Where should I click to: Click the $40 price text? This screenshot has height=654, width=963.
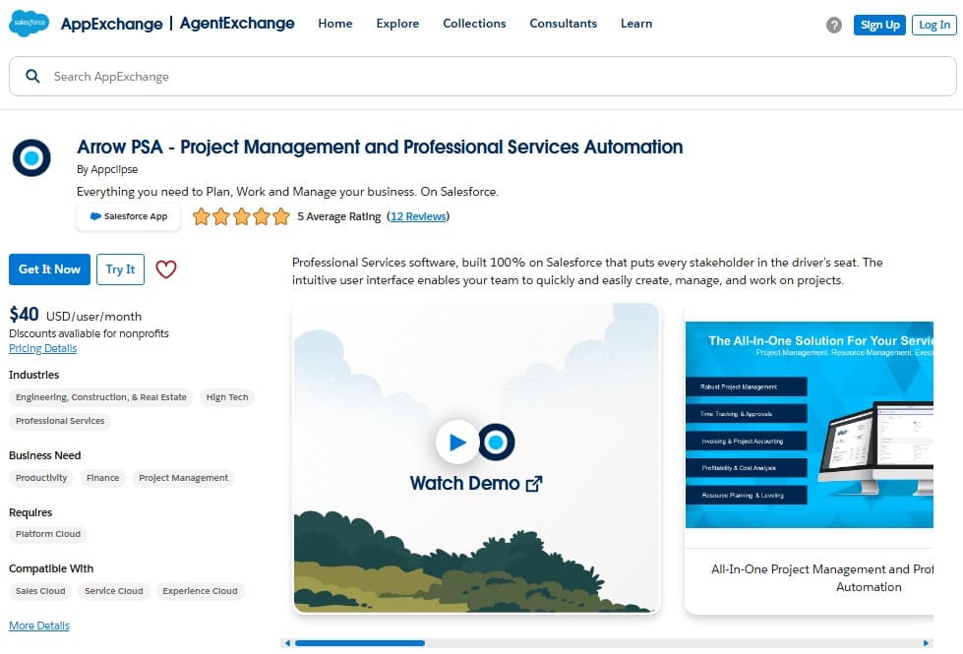(x=24, y=315)
